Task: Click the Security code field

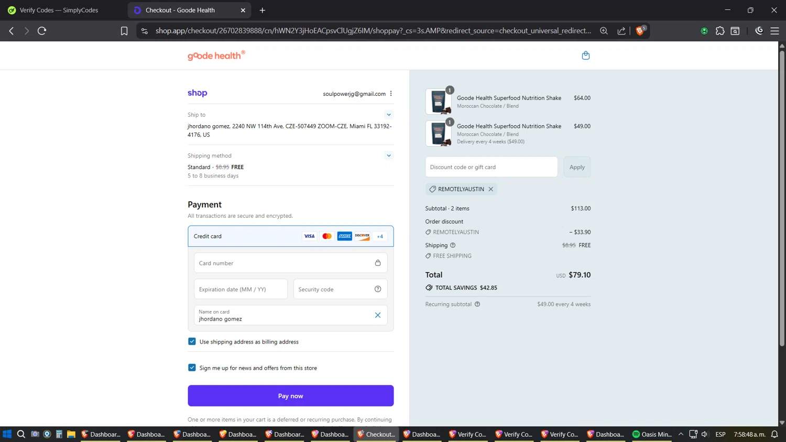Action: pos(341,289)
